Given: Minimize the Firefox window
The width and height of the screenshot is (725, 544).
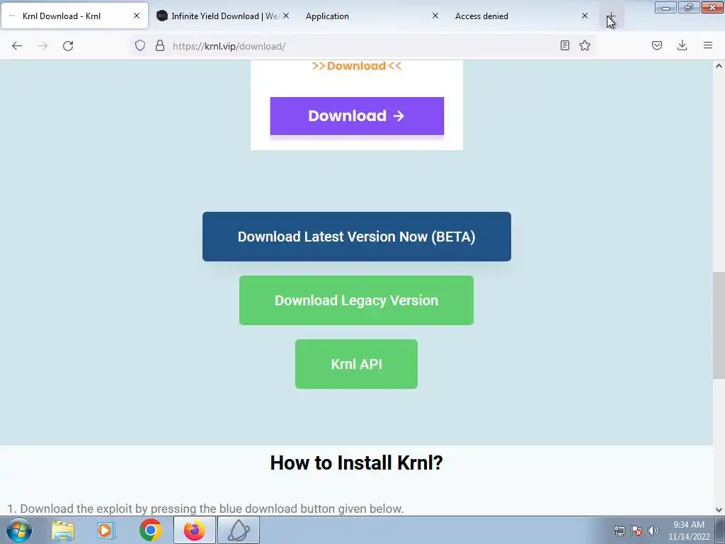Looking at the screenshot, I should pyautogui.click(x=666, y=7).
